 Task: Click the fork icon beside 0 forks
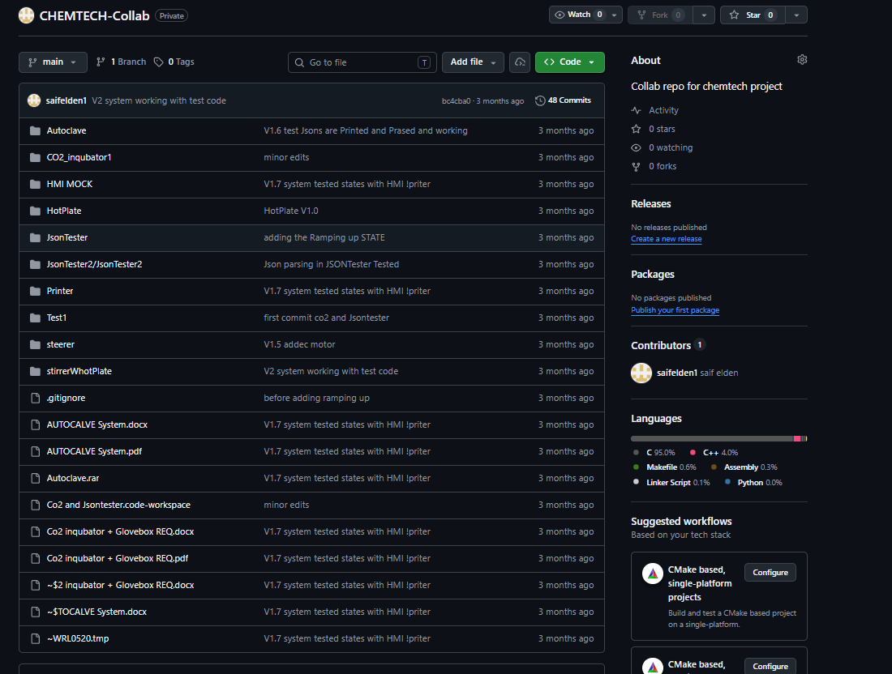[x=636, y=167]
